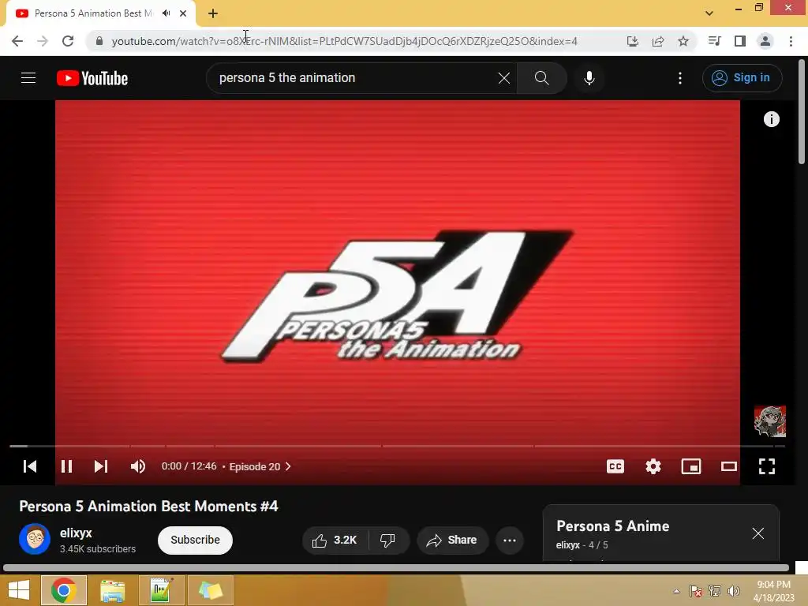This screenshot has width=808, height=606.
Task: Pause the video
Action: [x=66, y=466]
